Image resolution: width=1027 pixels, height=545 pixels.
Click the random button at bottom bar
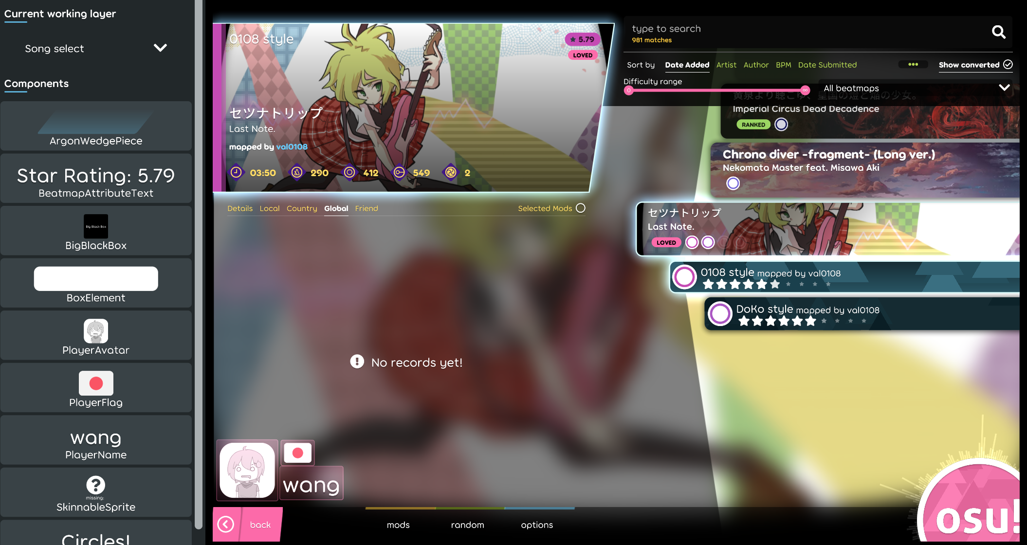point(467,524)
